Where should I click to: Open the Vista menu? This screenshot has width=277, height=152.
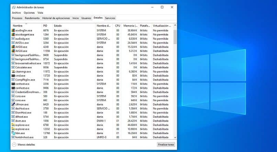point(40,13)
